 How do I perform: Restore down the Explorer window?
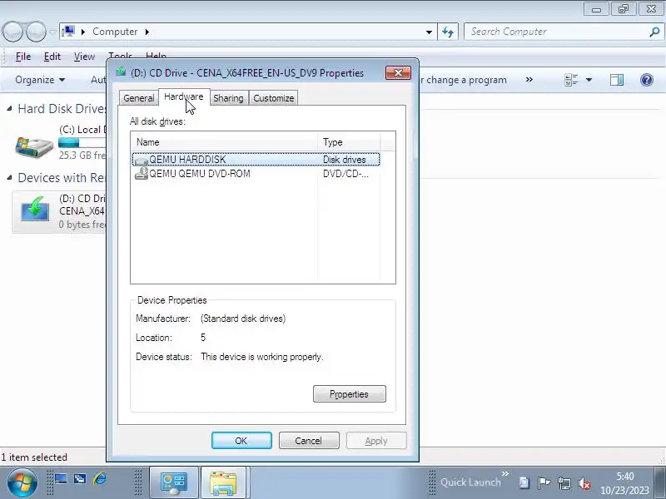click(623, 9)
